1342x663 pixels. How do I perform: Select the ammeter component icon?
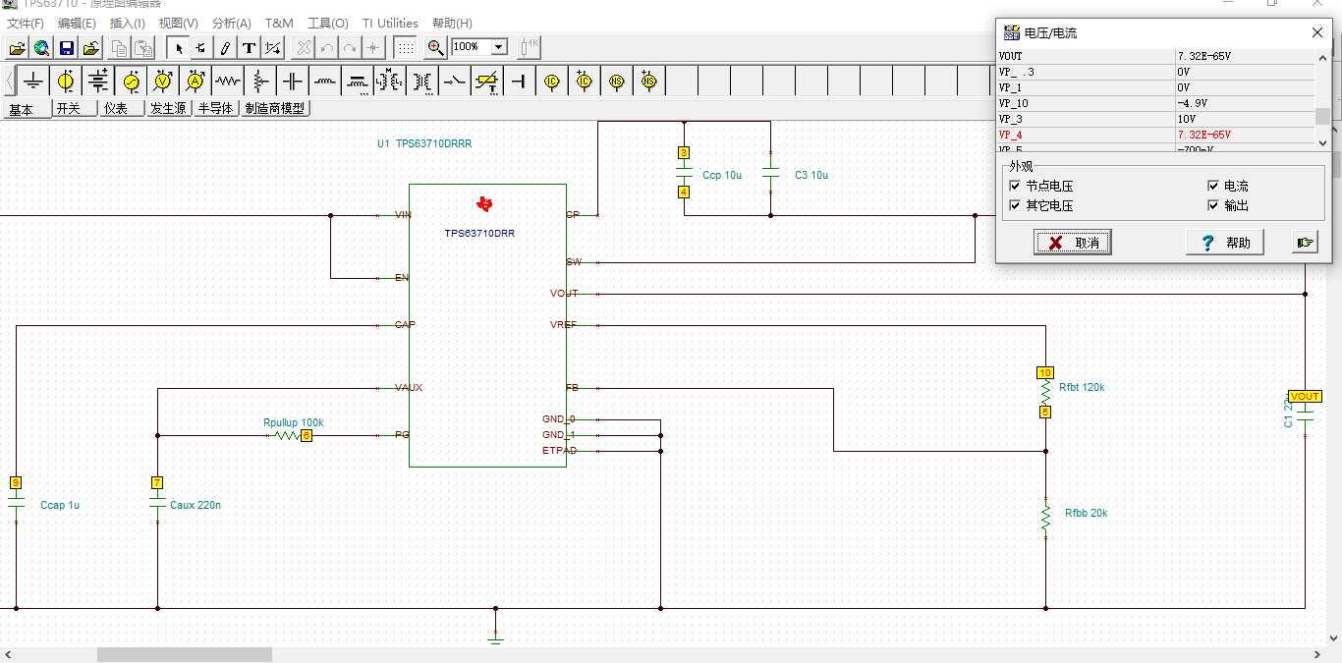point(196,81)
